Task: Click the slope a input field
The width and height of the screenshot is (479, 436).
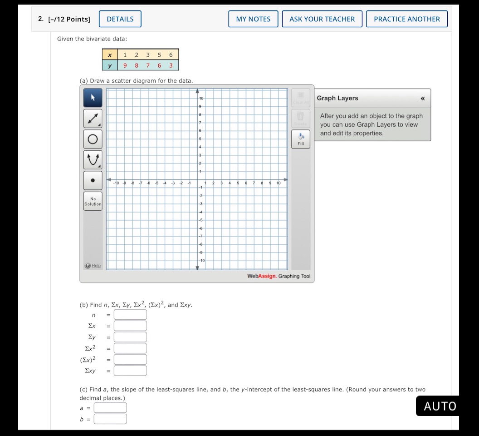Action: (x=110, y=408)
